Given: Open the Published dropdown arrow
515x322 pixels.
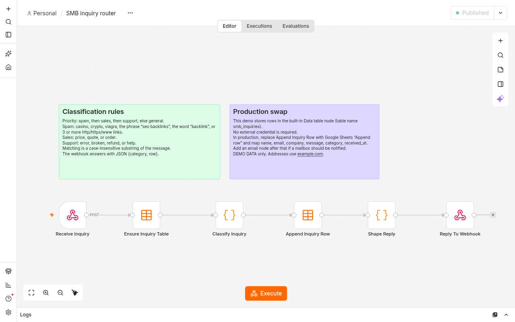Looking at the screenshot, I should (x=501, y=13).
